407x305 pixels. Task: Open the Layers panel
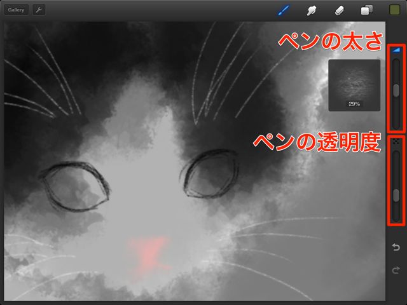click(x=367, y=10)
